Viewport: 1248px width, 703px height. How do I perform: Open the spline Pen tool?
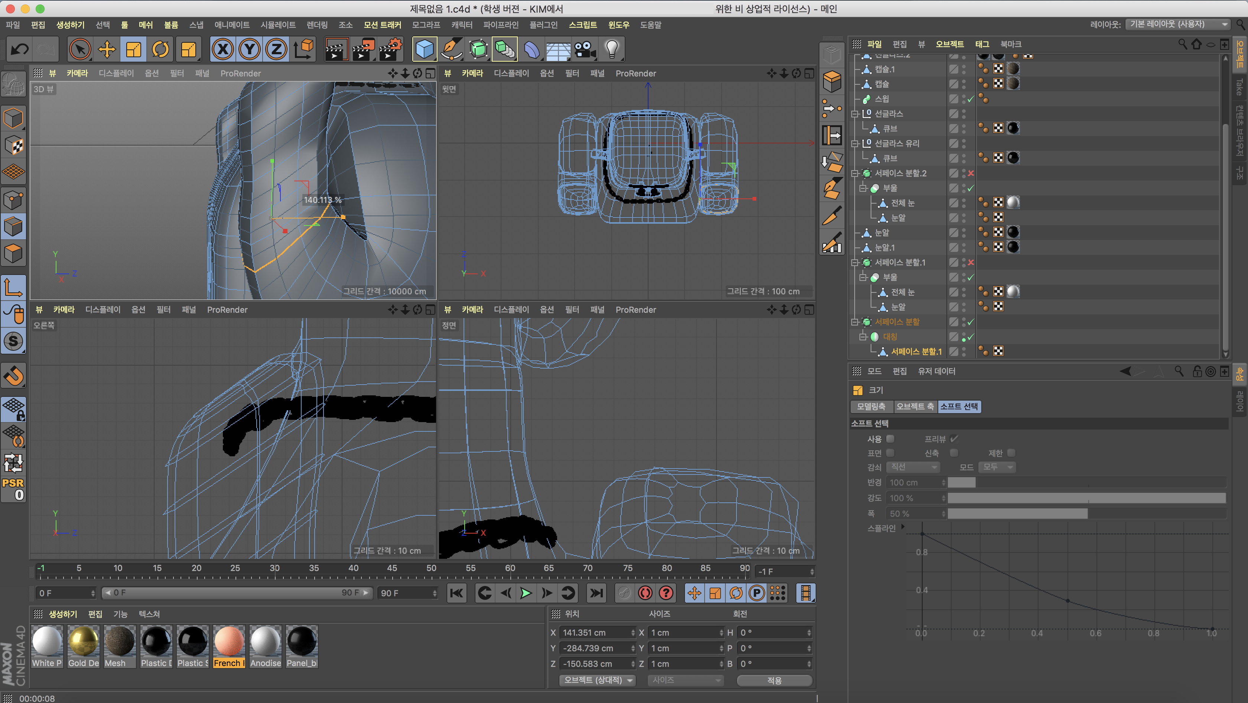451,49
